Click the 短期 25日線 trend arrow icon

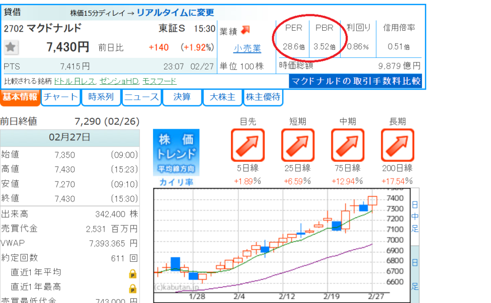point(297,145)
